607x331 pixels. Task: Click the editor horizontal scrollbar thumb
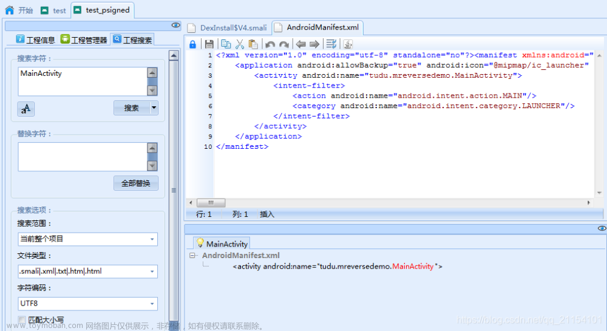pos(211,202)
